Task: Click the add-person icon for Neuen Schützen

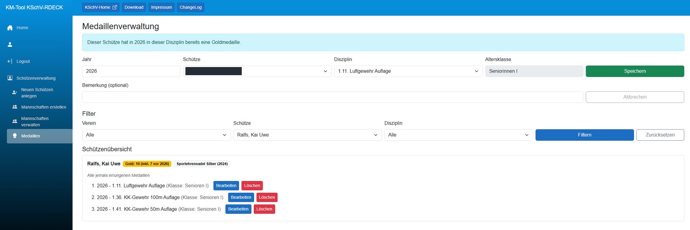Action: [x=15, y=92]
